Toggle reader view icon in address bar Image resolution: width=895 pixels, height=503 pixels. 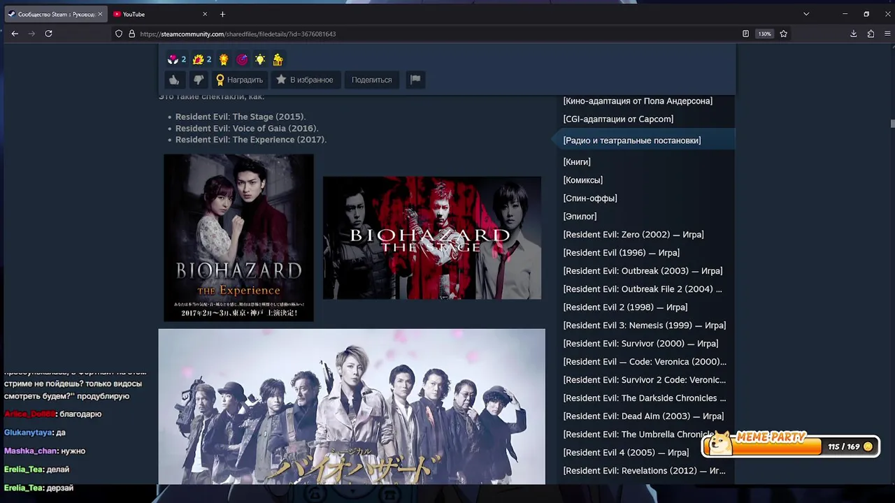tap(745, 34)
